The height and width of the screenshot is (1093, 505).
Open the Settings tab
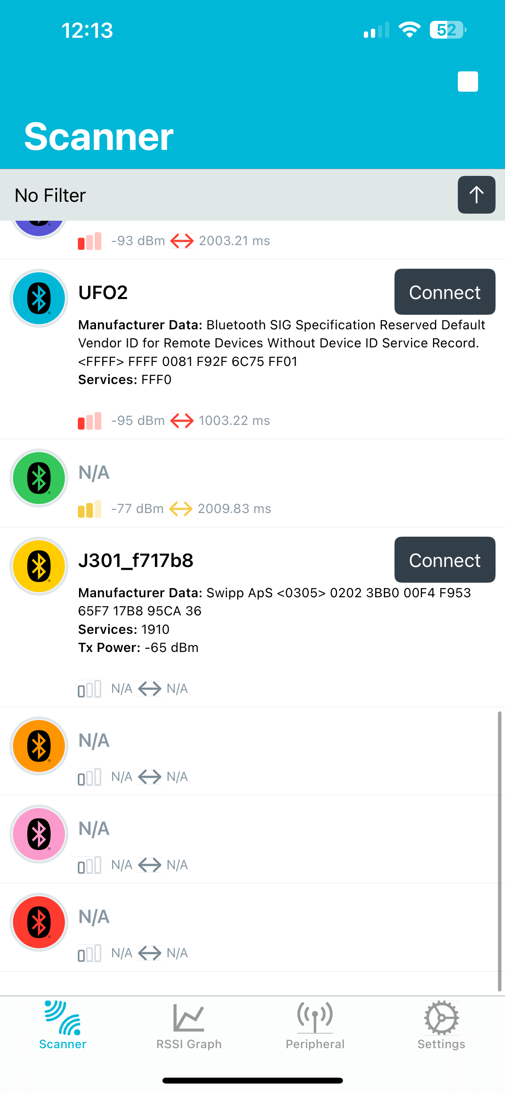pyautogui.click(x=441, y=1026)
